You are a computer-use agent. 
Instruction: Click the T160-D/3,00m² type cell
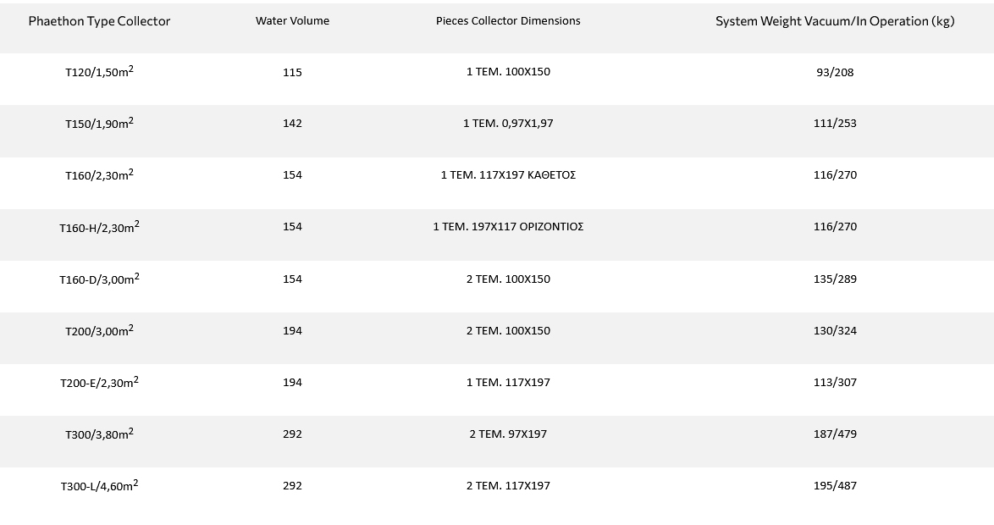coord(99,279)
